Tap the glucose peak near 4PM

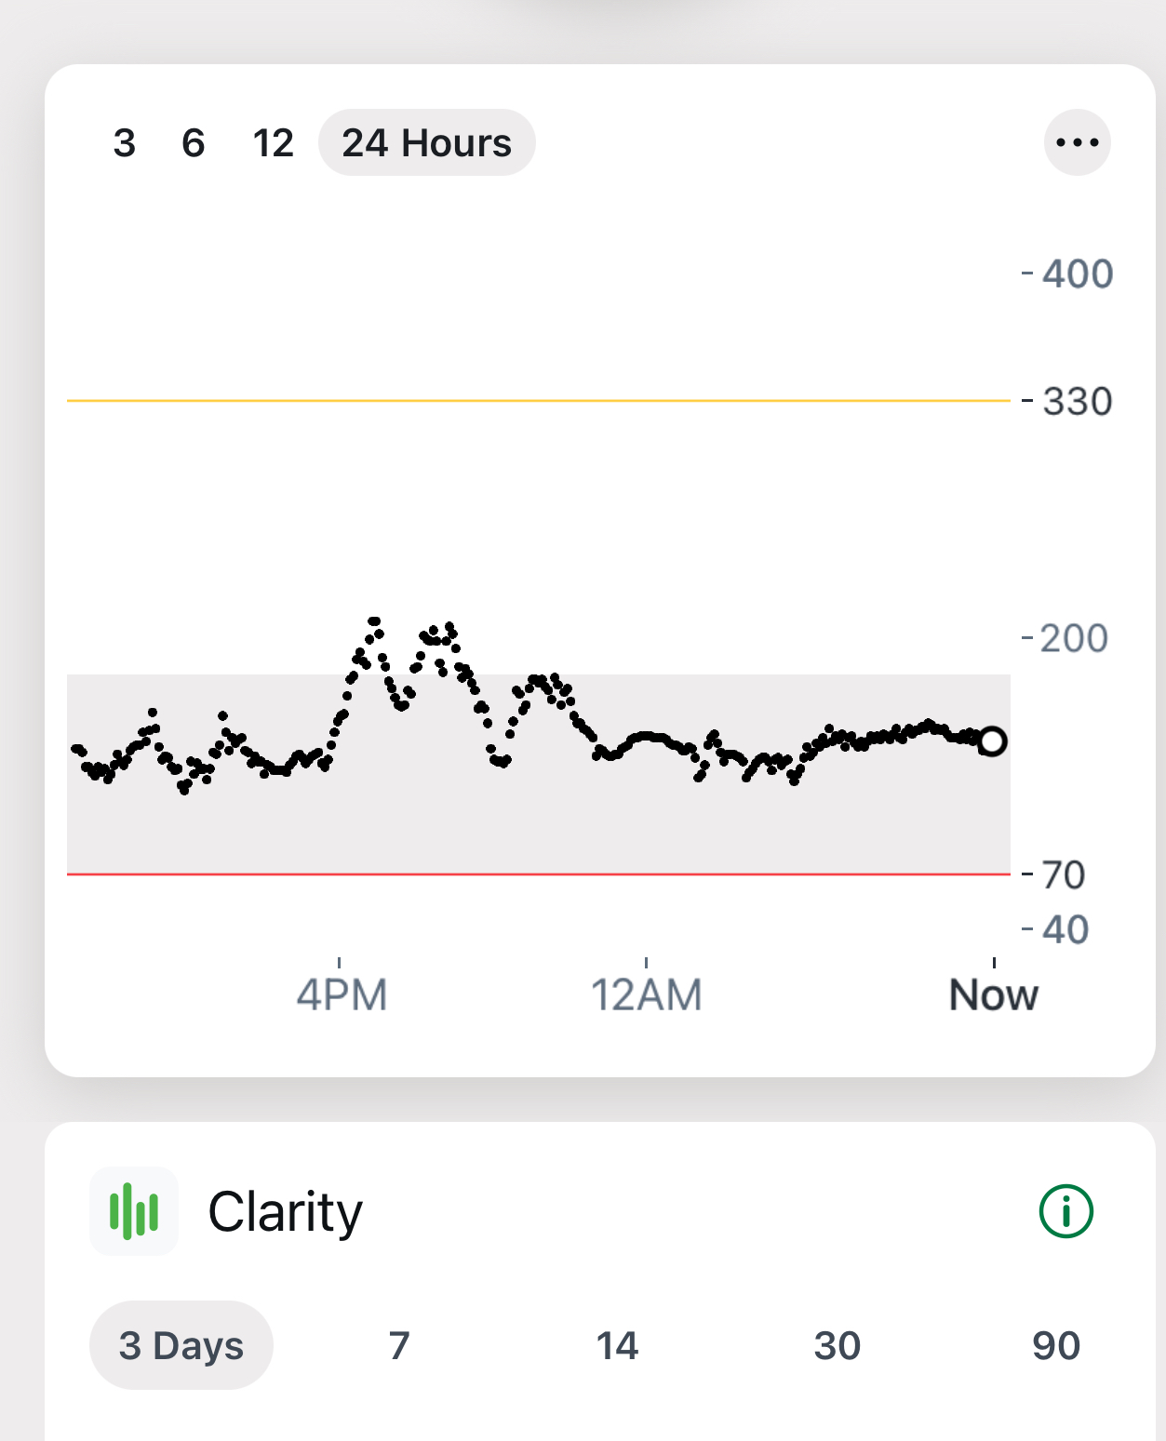tap(374, 621)
